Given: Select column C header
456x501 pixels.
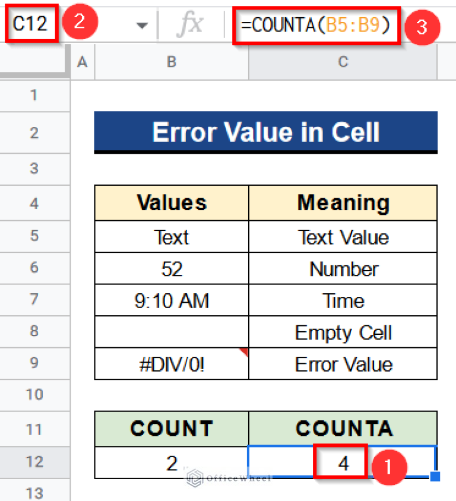Looking at the screenshot, I should point(343,62).
